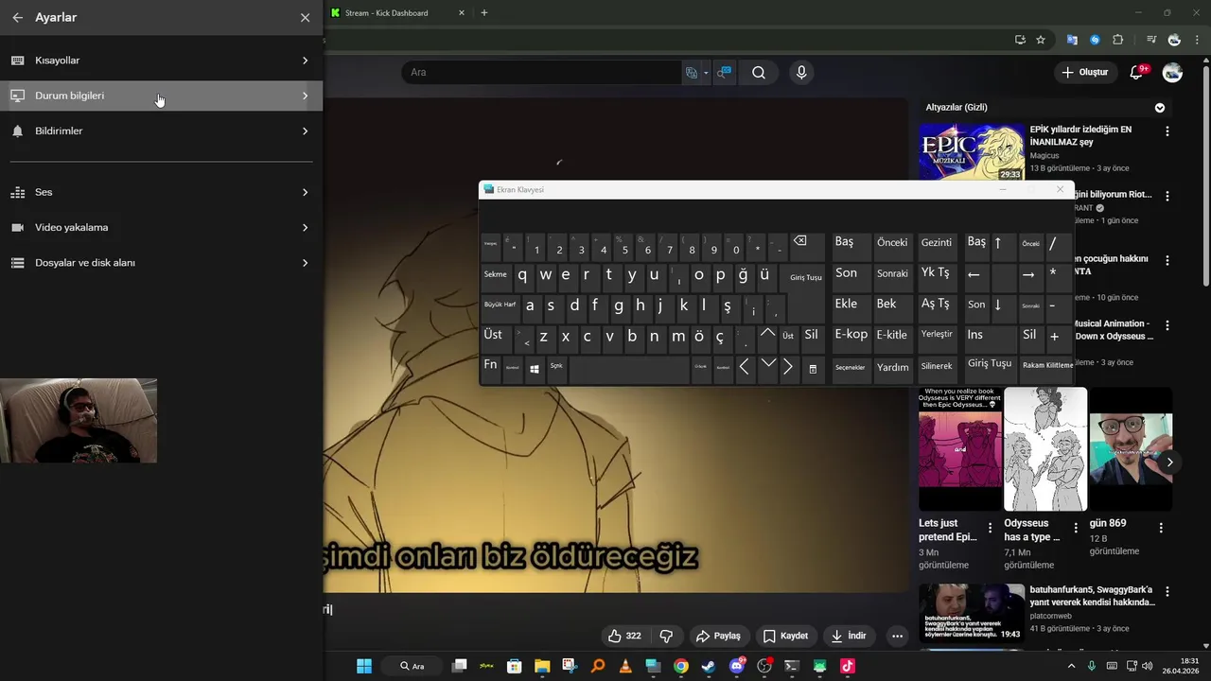Open Bildirimler settings
This screenshot has width=1211, height=681.
[161, 131]
